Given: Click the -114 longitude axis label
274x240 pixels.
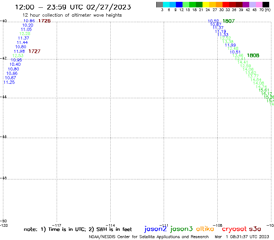Looking at the screenshot, I should click(110, 225).
